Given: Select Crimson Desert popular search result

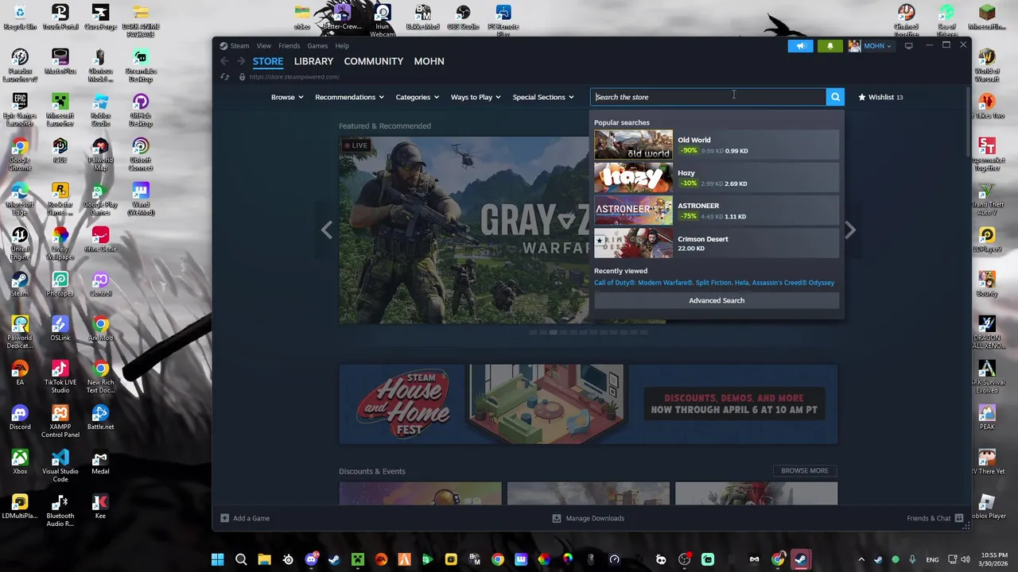Looking at the screenshot, I should point(716,243).
